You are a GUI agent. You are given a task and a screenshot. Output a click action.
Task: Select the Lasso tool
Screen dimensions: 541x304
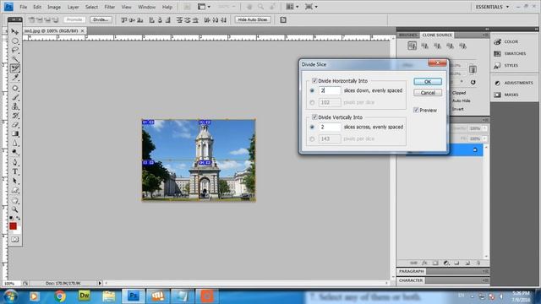(15, 51)
